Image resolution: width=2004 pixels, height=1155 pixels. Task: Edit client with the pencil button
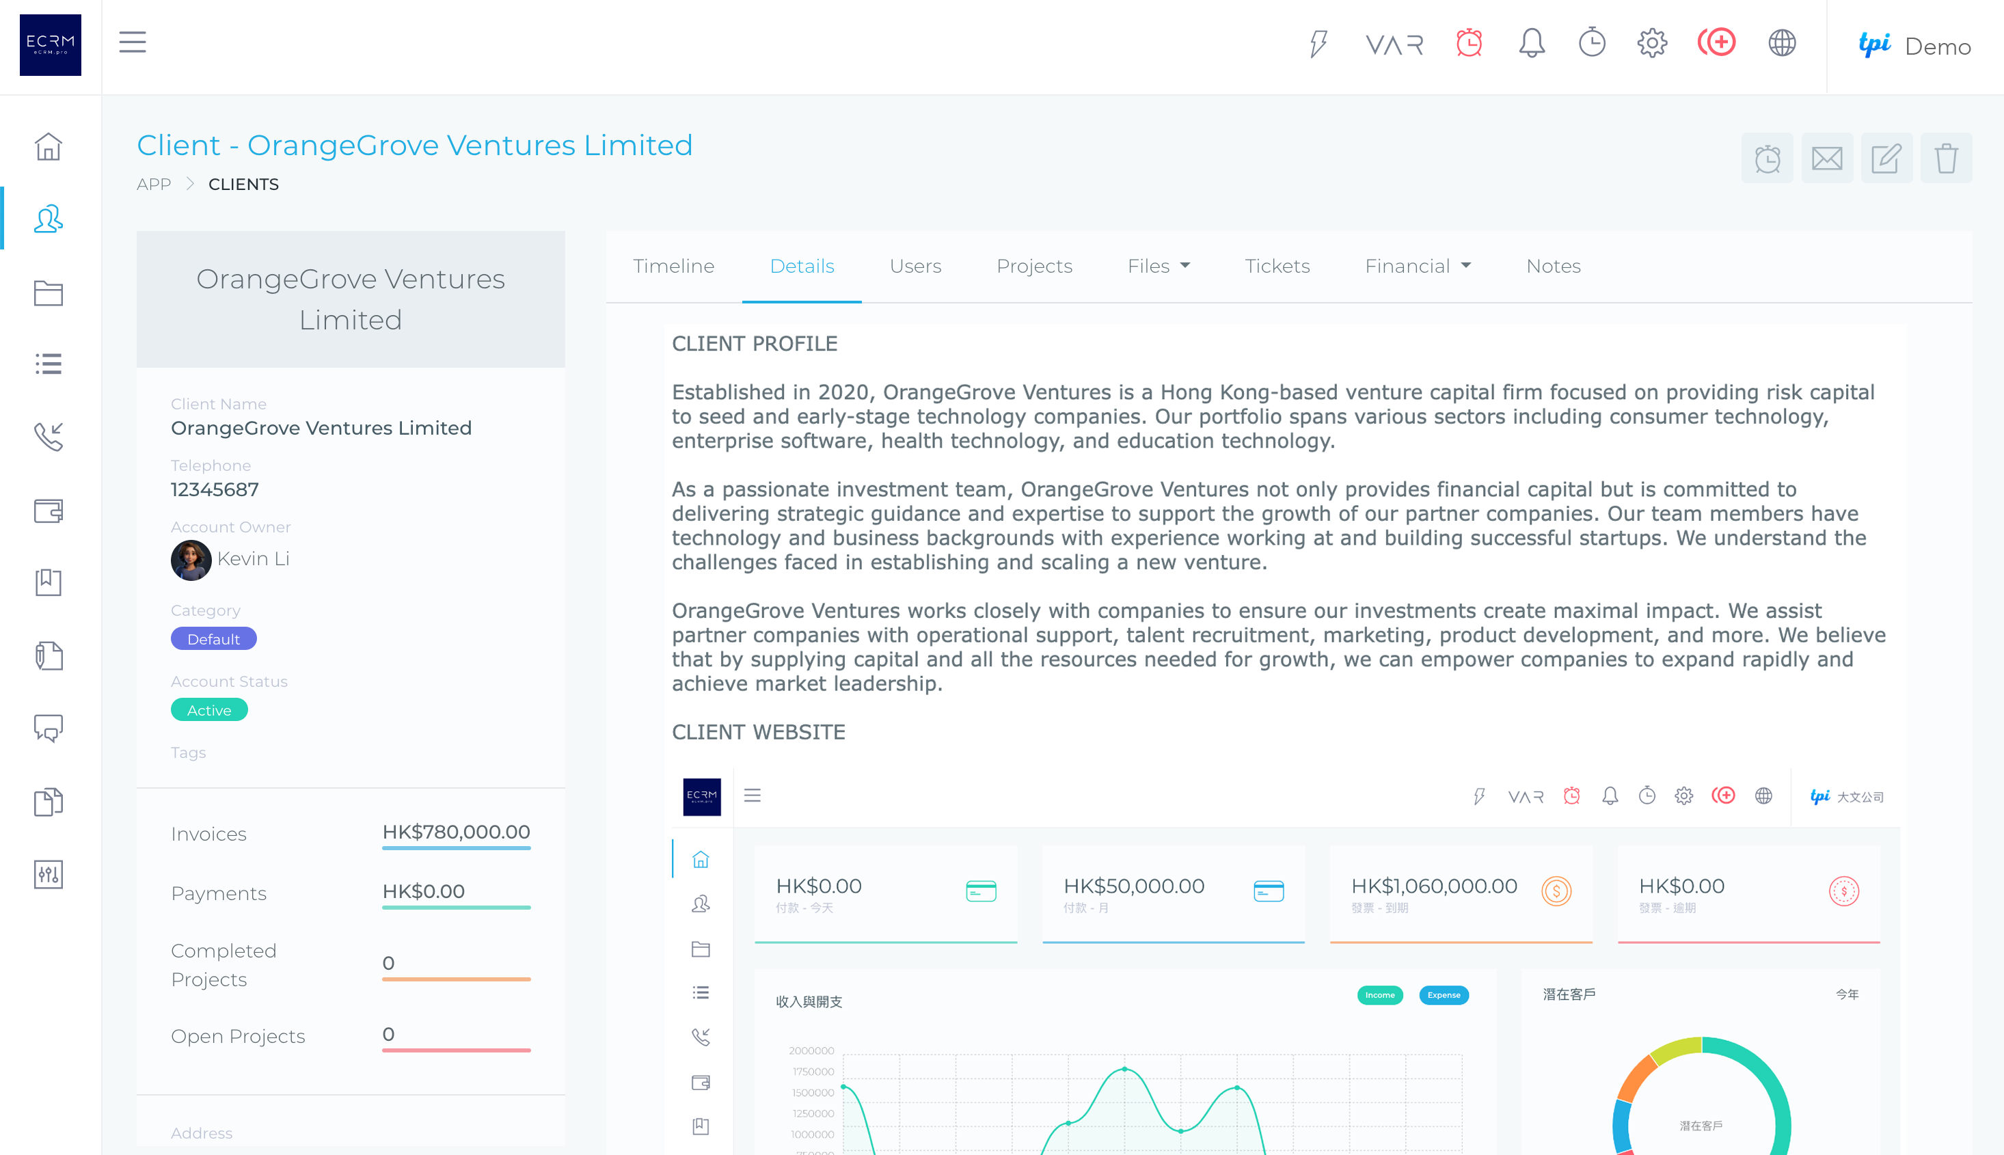[x=1886, y=158]
